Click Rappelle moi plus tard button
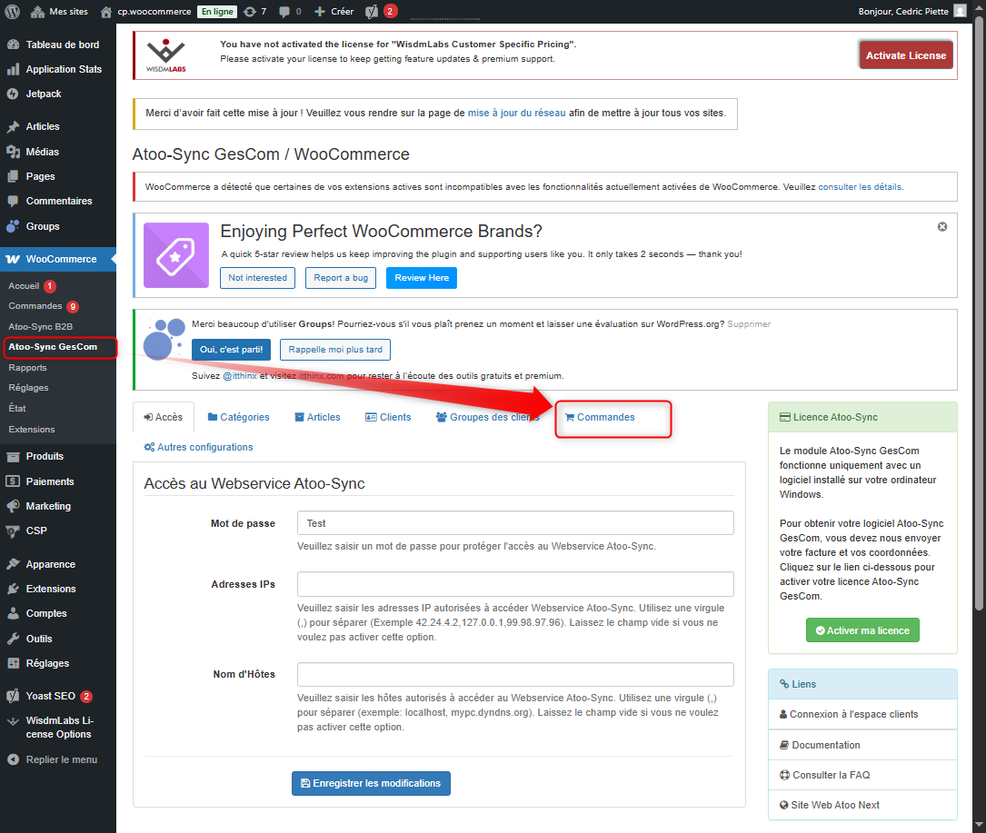Screen dimensions: 986x833 [335, 350]
